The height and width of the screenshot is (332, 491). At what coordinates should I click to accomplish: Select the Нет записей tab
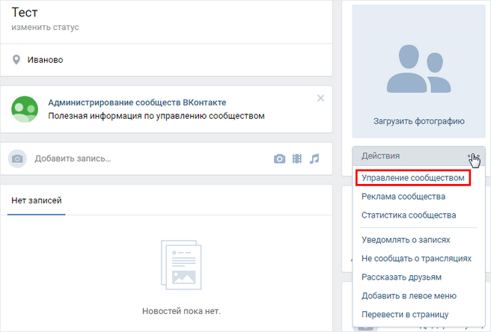(37, 200)
